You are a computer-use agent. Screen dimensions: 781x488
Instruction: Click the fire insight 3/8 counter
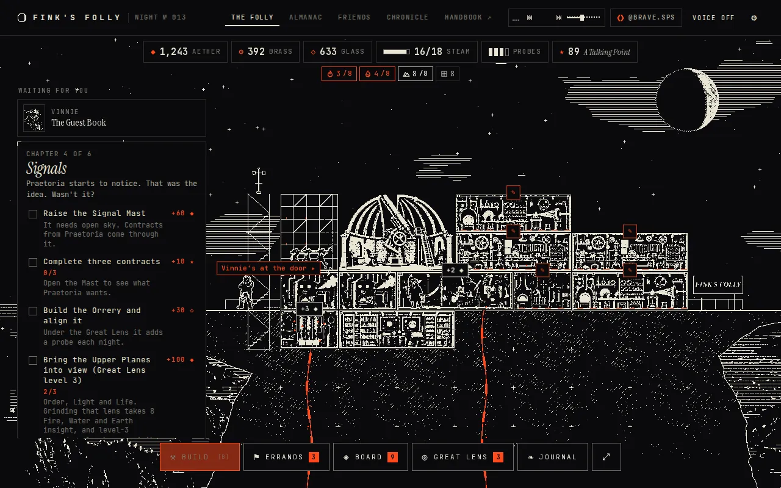click(x=339, y=74)
